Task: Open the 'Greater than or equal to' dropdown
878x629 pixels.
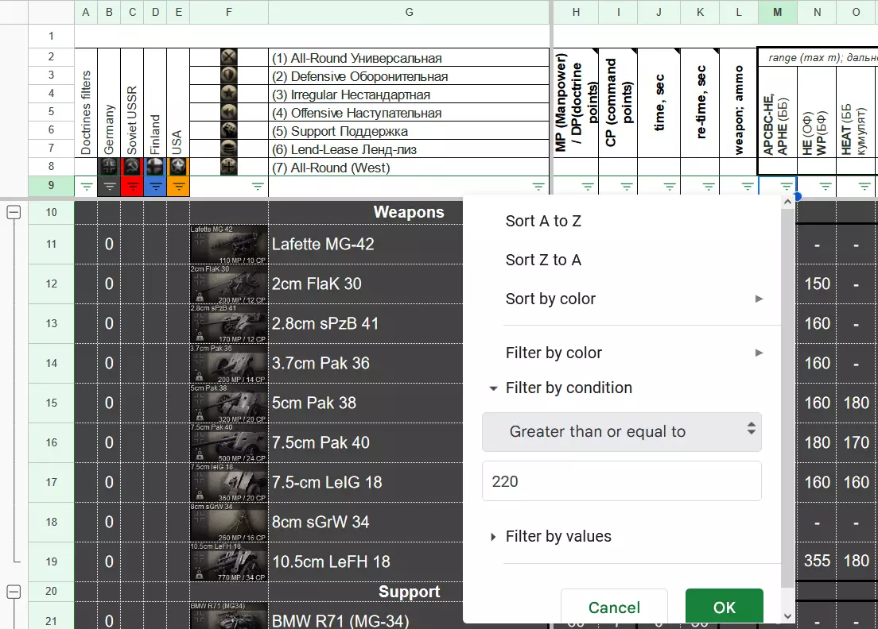Action: (x=621, y=431)
